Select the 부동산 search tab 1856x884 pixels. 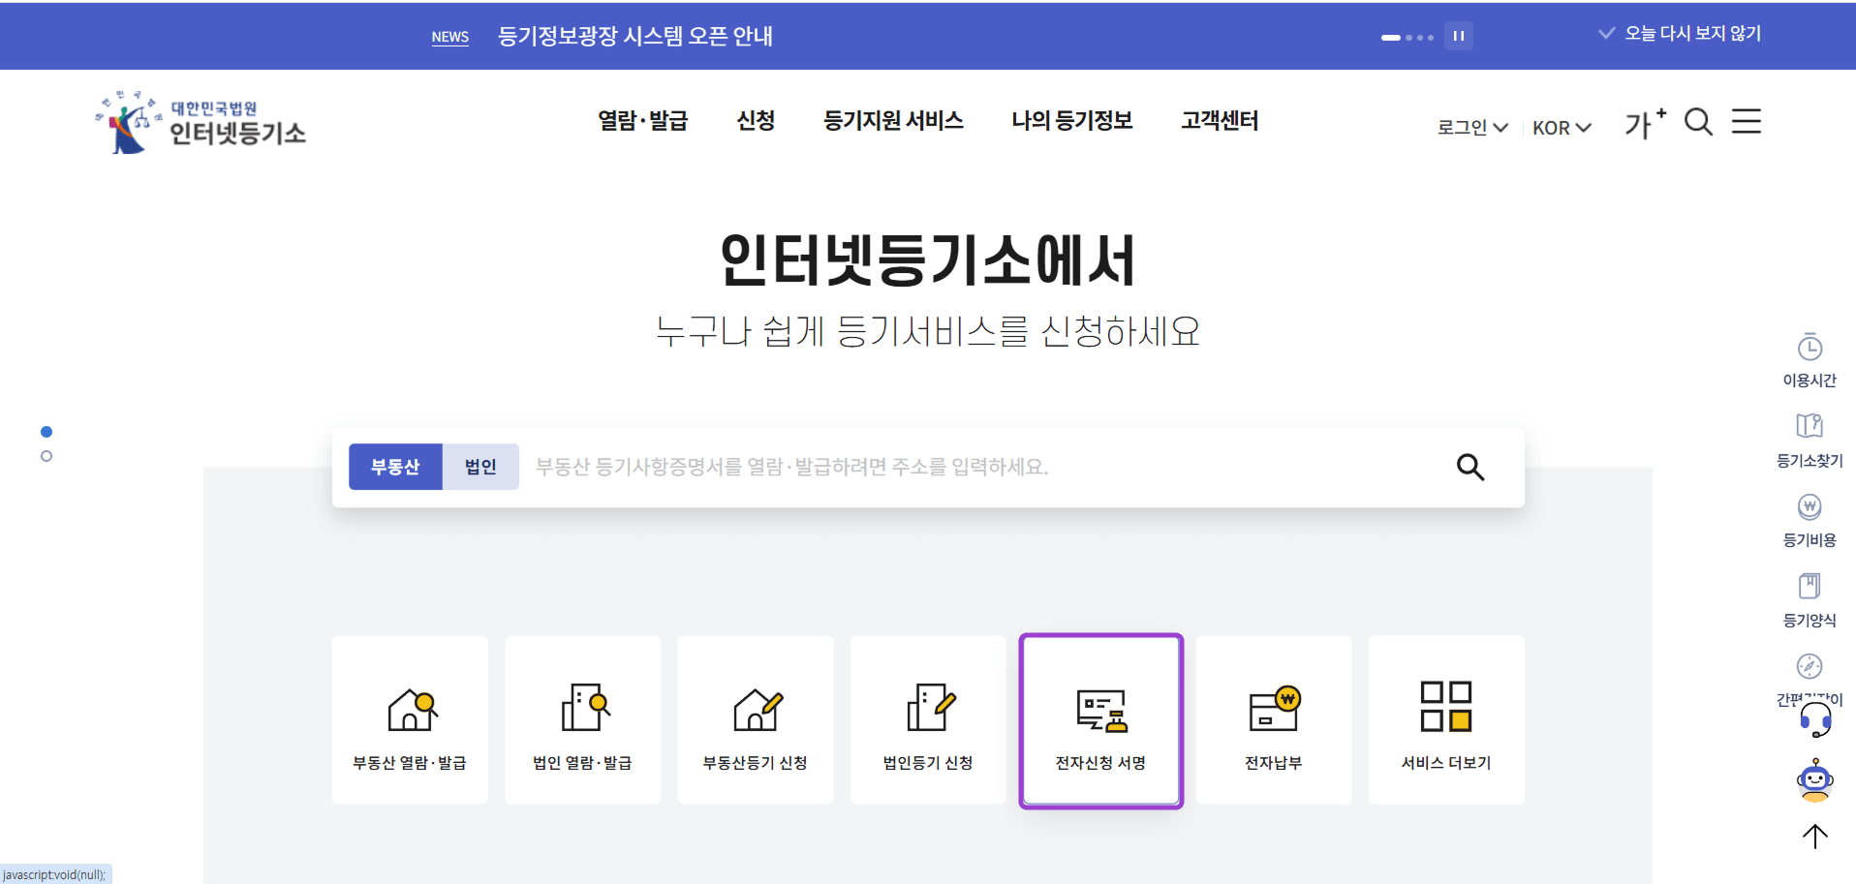click(x=395, y=467)
